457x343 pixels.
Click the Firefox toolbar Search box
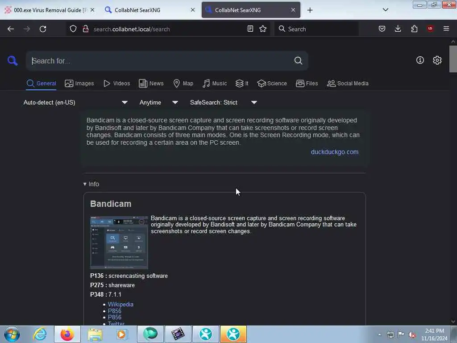pyautogui.click(x=316, y=29)
